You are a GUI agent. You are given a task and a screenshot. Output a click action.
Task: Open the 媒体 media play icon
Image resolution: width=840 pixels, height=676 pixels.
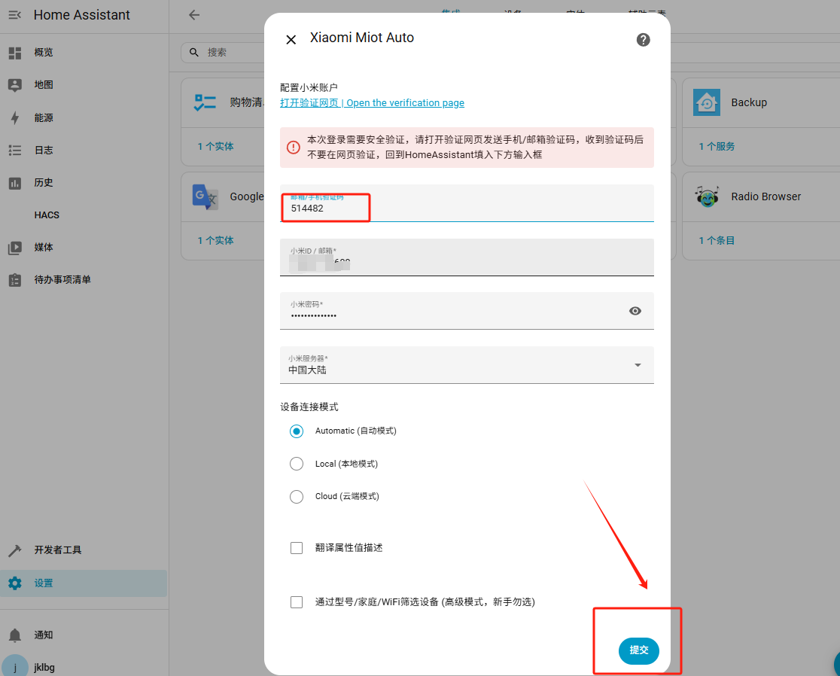15,248
